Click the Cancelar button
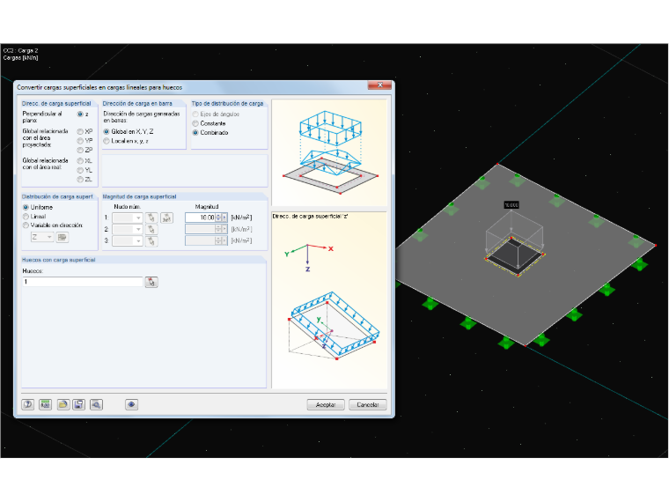 coord(368,404)
